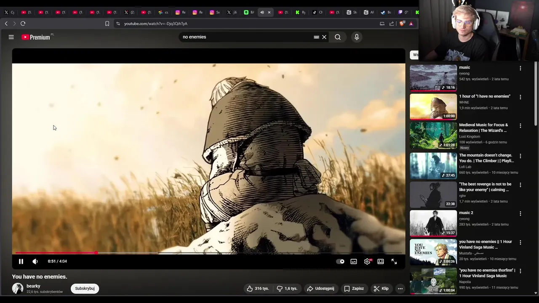This screenshot has height=303, width=539.
Task: Reload the page
Action: 23,24
